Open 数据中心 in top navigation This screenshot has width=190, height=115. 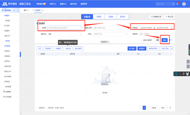[x=63, y=4]
